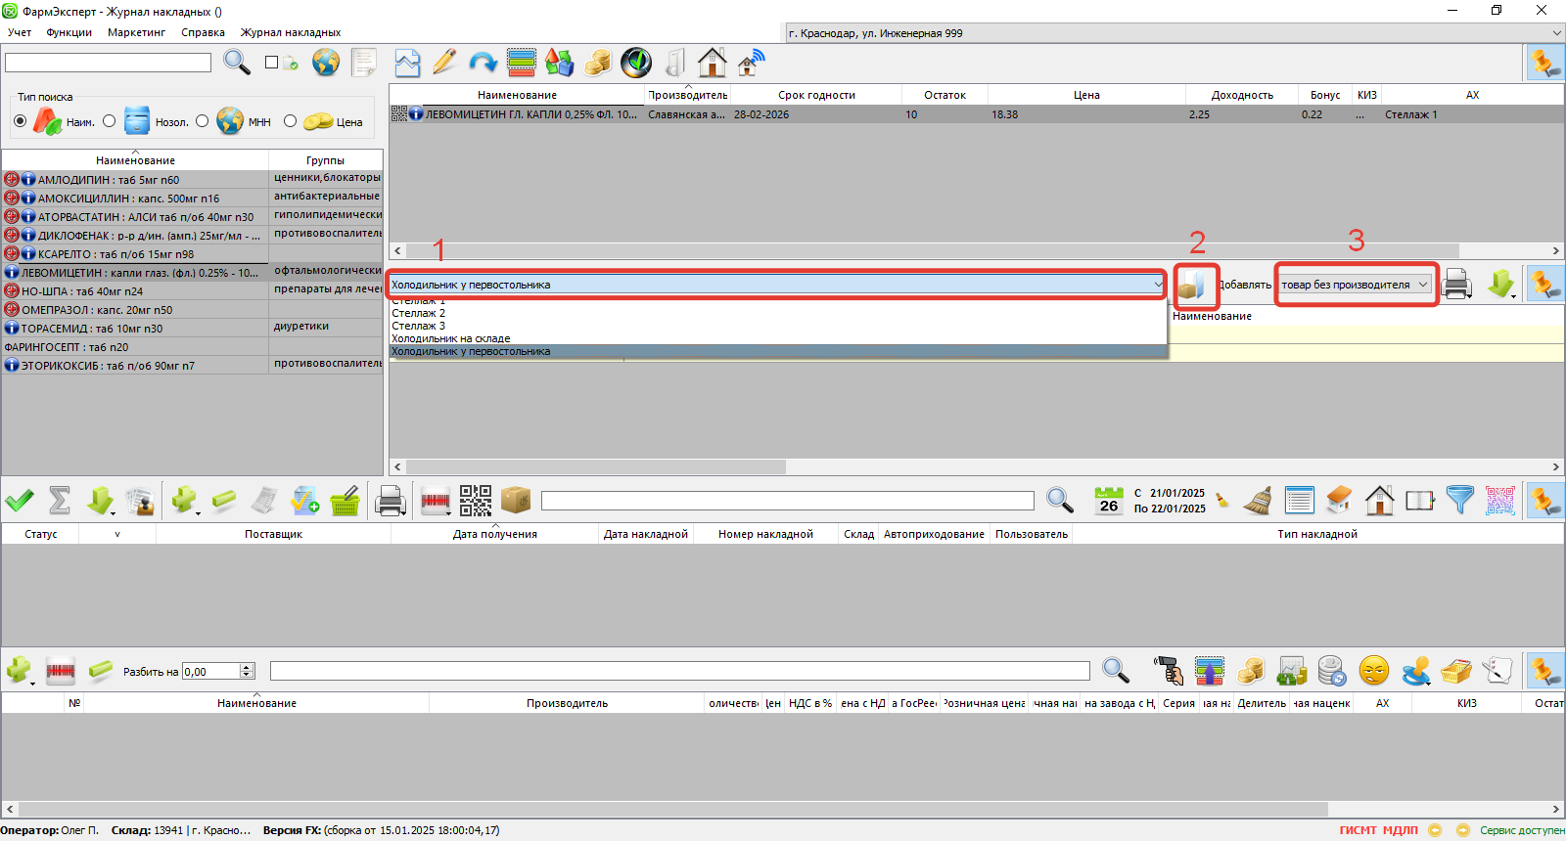Click the pencil edit icon in top toolbar
Image resolution: width=1566 pixels, height=841 pixels.
pos(444,63)
